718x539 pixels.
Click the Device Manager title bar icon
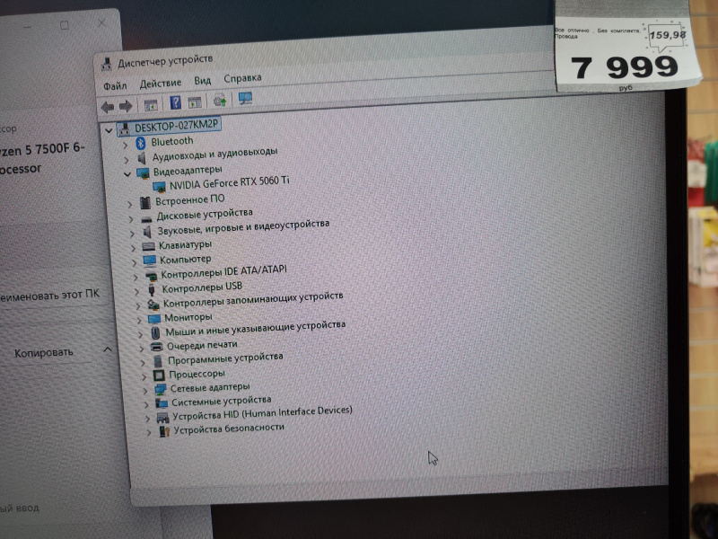106,65
